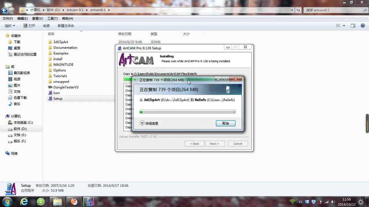Click the ArtCAM setup taskbar icon

pyautogui.click(x=90, y=201)
